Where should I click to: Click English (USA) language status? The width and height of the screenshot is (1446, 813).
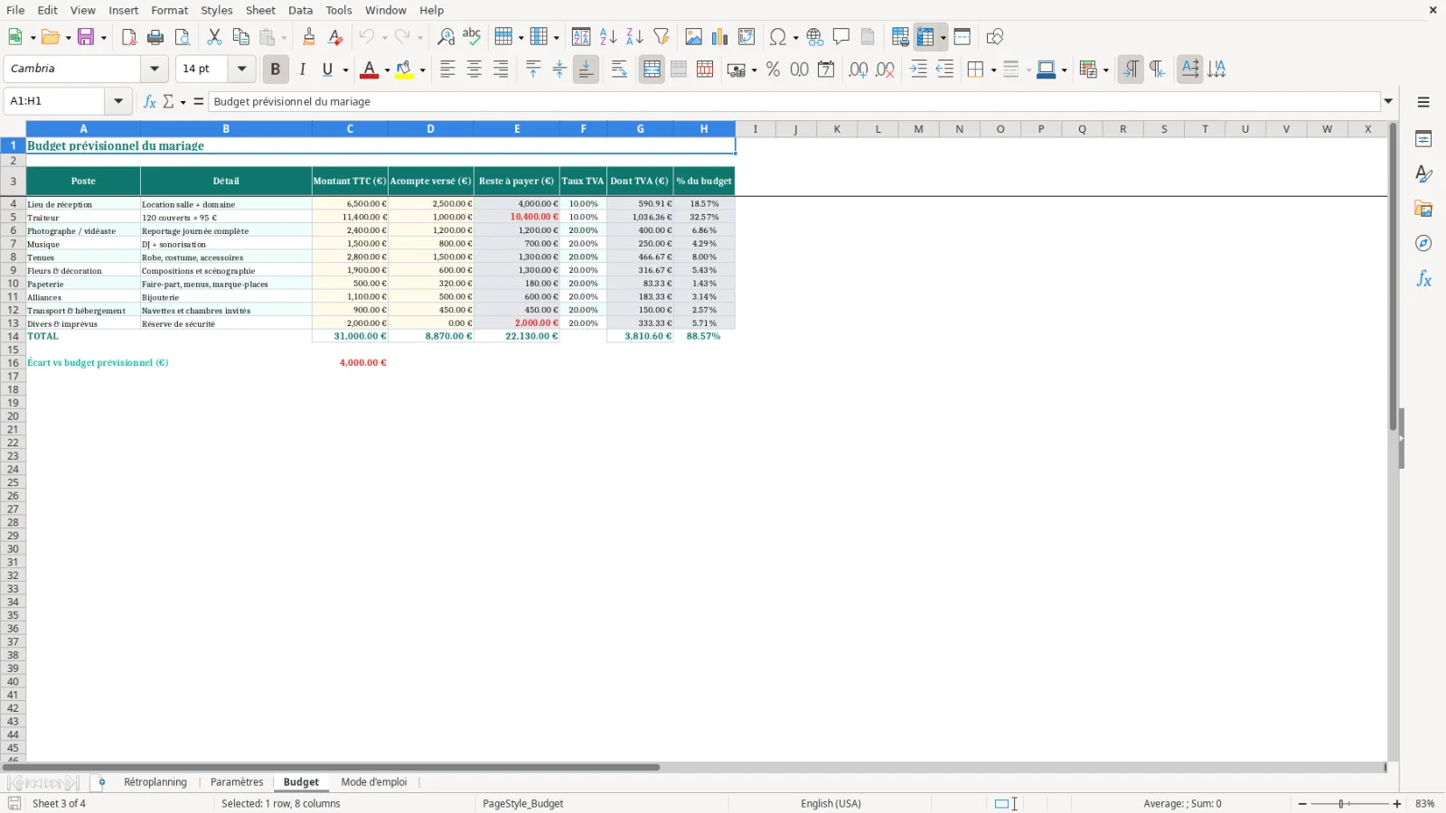click(831, 803)
